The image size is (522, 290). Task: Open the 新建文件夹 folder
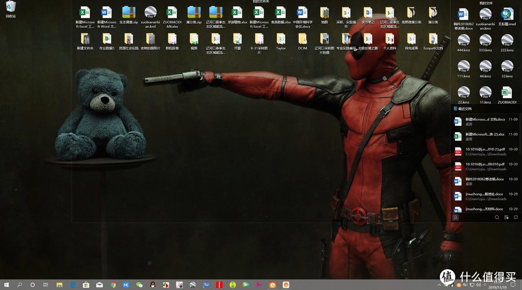[x=85, y=41]
